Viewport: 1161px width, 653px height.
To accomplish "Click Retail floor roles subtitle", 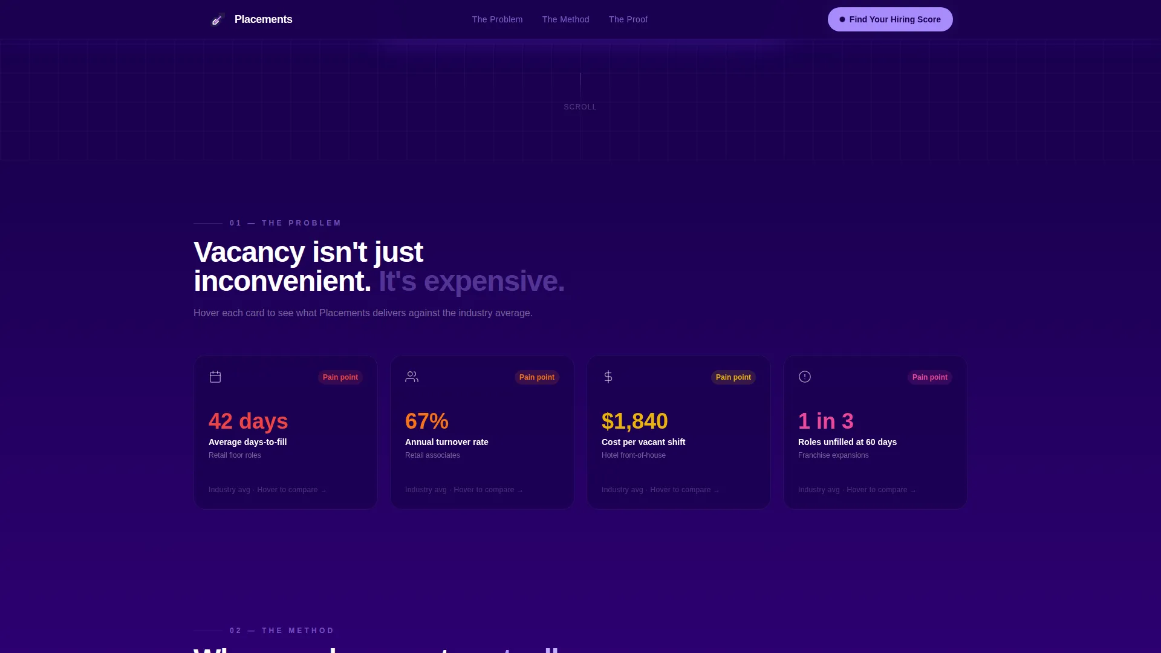I will tap(235, 455).
